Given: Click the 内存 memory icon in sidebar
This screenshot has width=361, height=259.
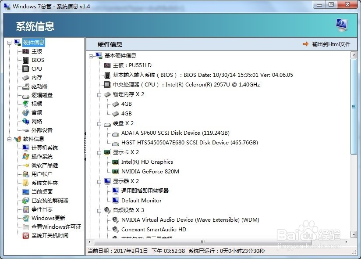Looking at the screenshot, I should point(26,78).
